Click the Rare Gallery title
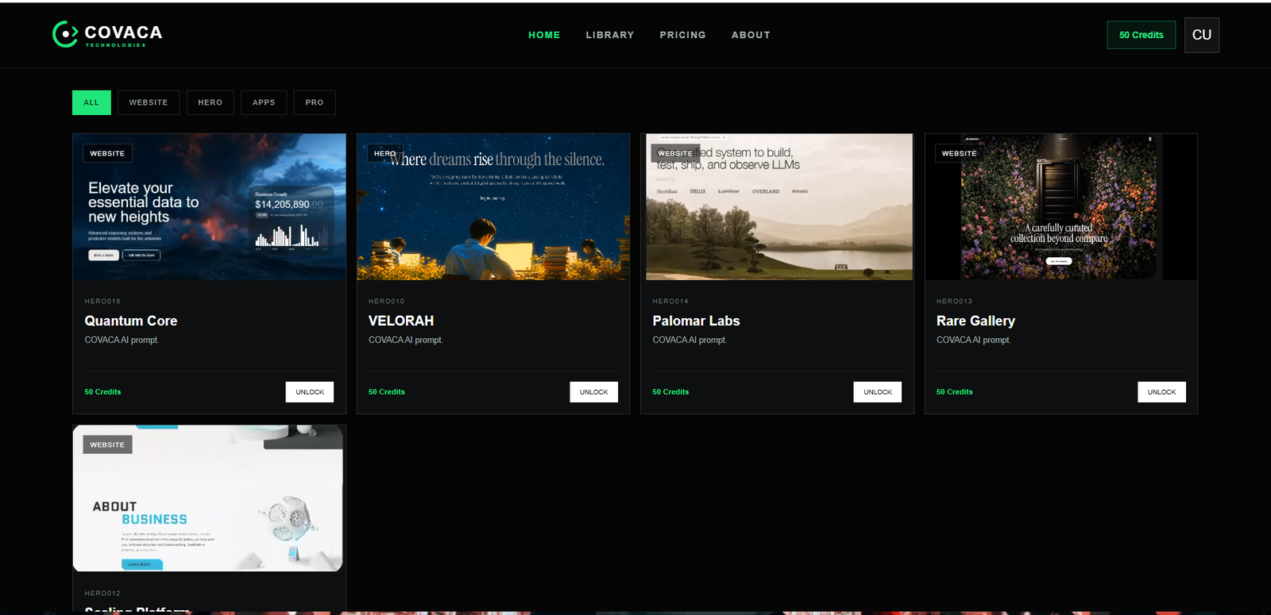Viewport: 1271px width, 615px height. click(x=975, y=321)
